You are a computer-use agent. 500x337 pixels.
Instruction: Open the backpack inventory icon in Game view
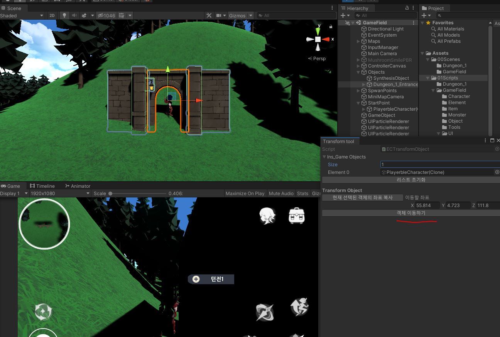[297, 216]
